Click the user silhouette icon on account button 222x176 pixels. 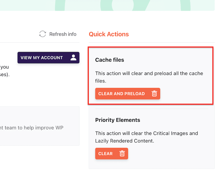[x=73, y=57]
